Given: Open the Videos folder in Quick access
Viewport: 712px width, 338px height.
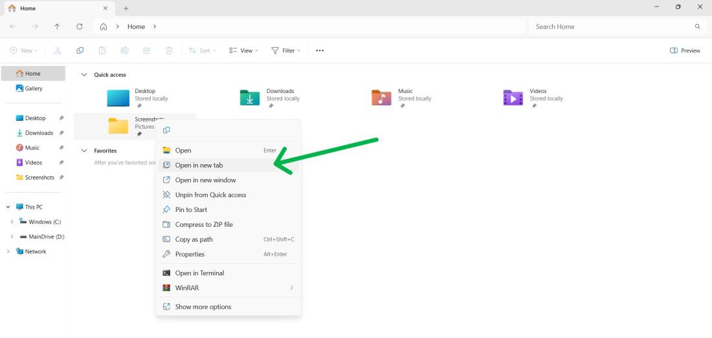Looking at the screenshot, I should tap(533, 98).
